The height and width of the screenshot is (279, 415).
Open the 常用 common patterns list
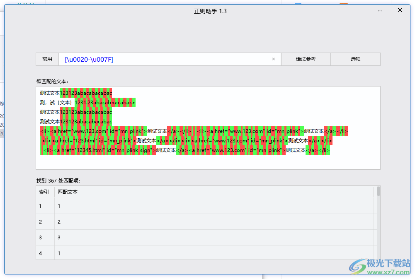pos(47,59)
